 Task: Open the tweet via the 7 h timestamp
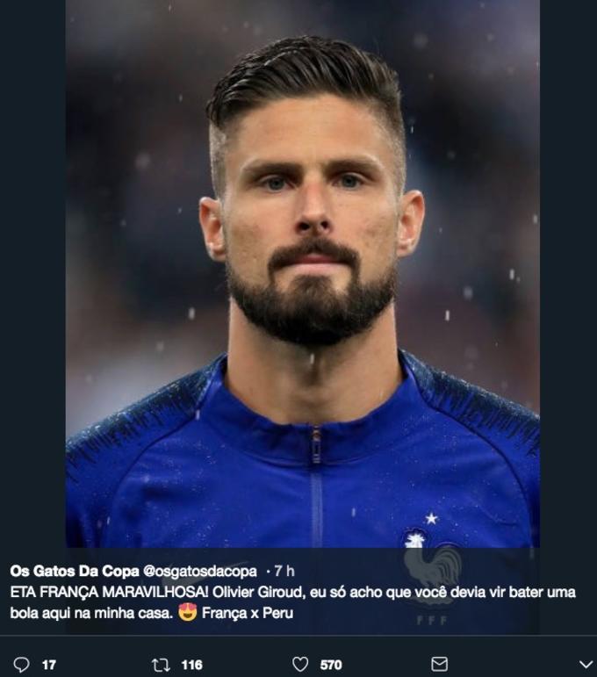pos(285,571)
